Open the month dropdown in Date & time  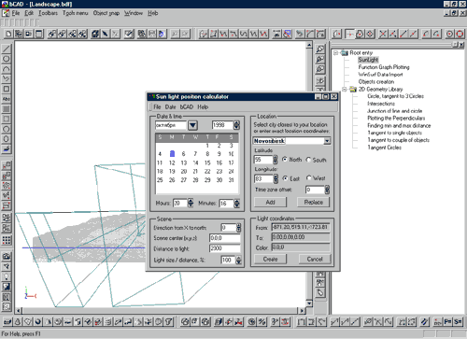pyautogui.click(x=192, y=125)
